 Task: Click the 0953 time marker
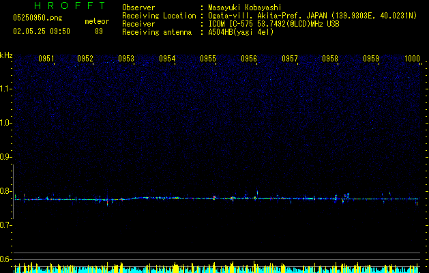click(x=126, y=59)
